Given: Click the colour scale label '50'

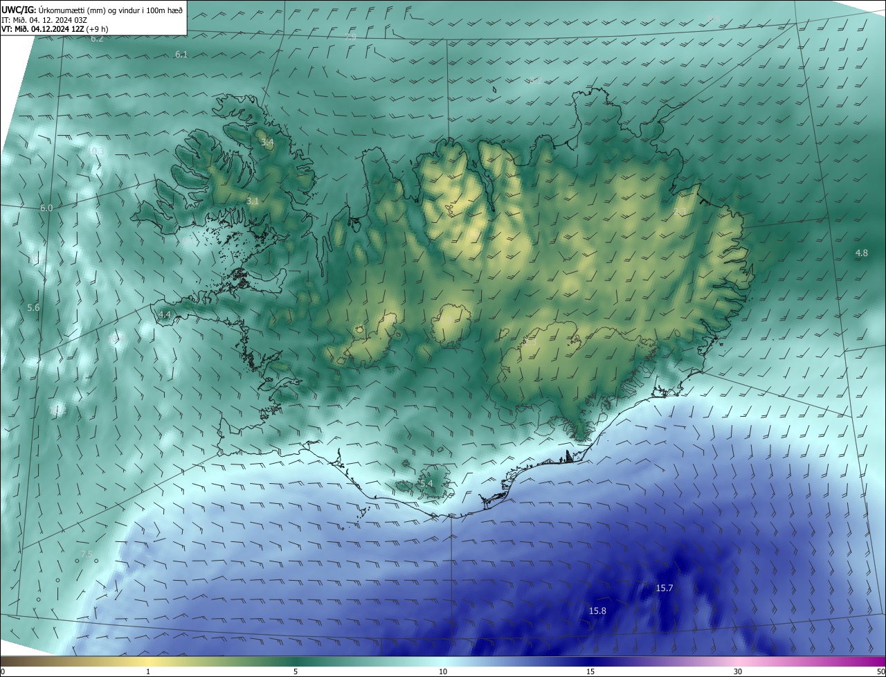Looking at the screenshot, I should coord(880,671).
